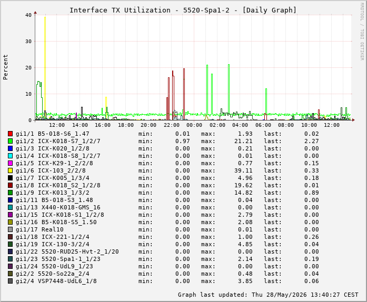
Task: Click legend text gi1/18 ICX-221-1/2/4
Action: click(53, 237)
